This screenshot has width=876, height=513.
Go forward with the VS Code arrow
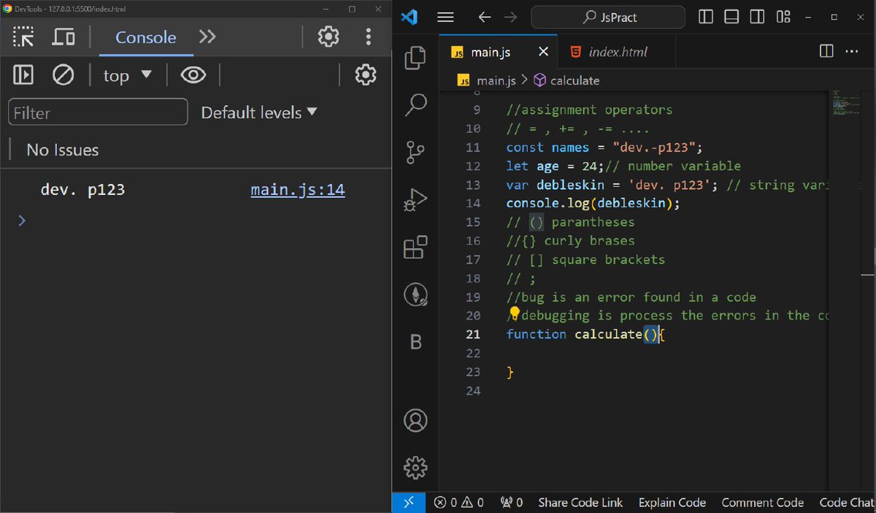510,18
